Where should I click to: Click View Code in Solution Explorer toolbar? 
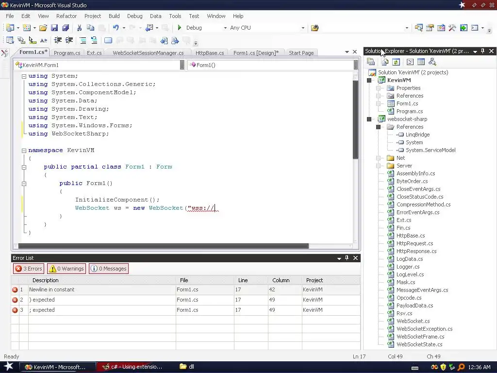click(410, 62)
